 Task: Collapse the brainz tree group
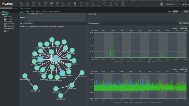tap(1, 14)
